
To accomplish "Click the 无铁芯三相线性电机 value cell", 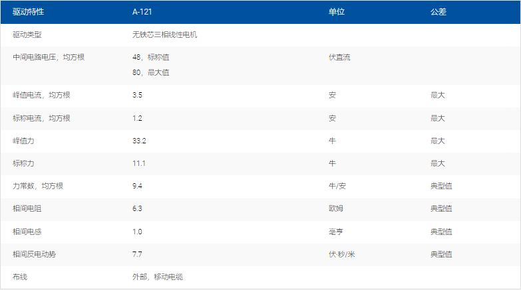I will (x=164, y=35).
